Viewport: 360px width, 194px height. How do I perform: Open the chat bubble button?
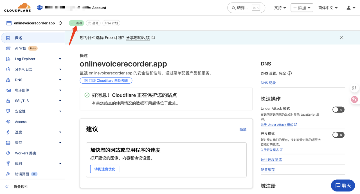343,186
